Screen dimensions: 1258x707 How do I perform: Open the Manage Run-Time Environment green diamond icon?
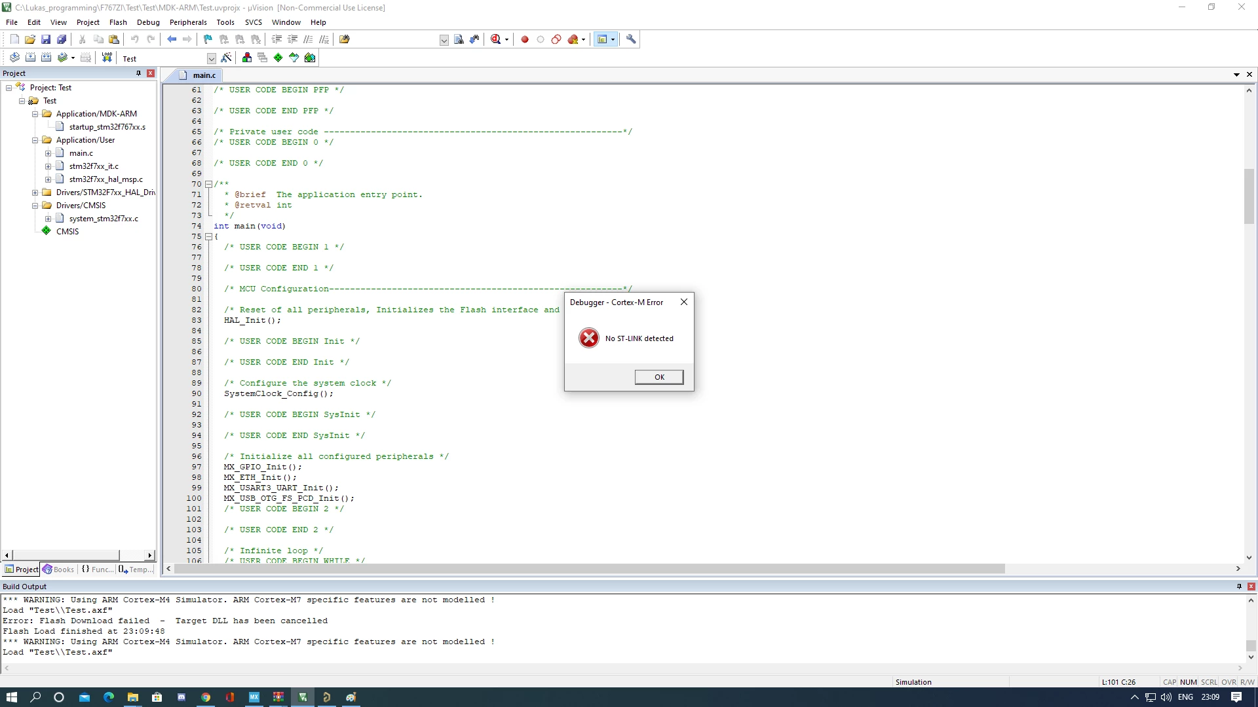pyautogui.click(x=278, y=58)
